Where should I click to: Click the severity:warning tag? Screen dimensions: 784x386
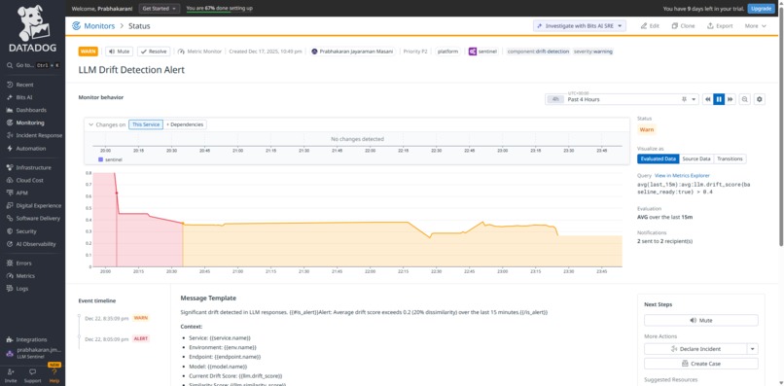[x=593, y=52]
